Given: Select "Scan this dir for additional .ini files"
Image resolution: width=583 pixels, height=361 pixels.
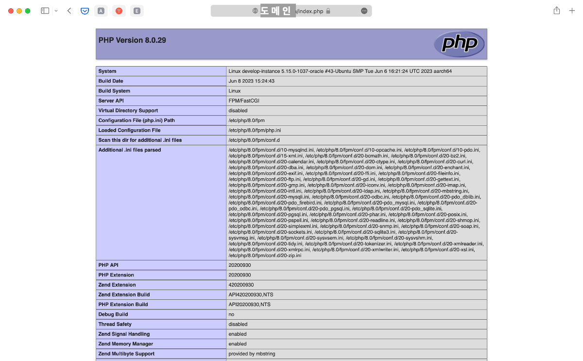Looking at the screenshot, I should pyautogui.click(x=140, y=140).
